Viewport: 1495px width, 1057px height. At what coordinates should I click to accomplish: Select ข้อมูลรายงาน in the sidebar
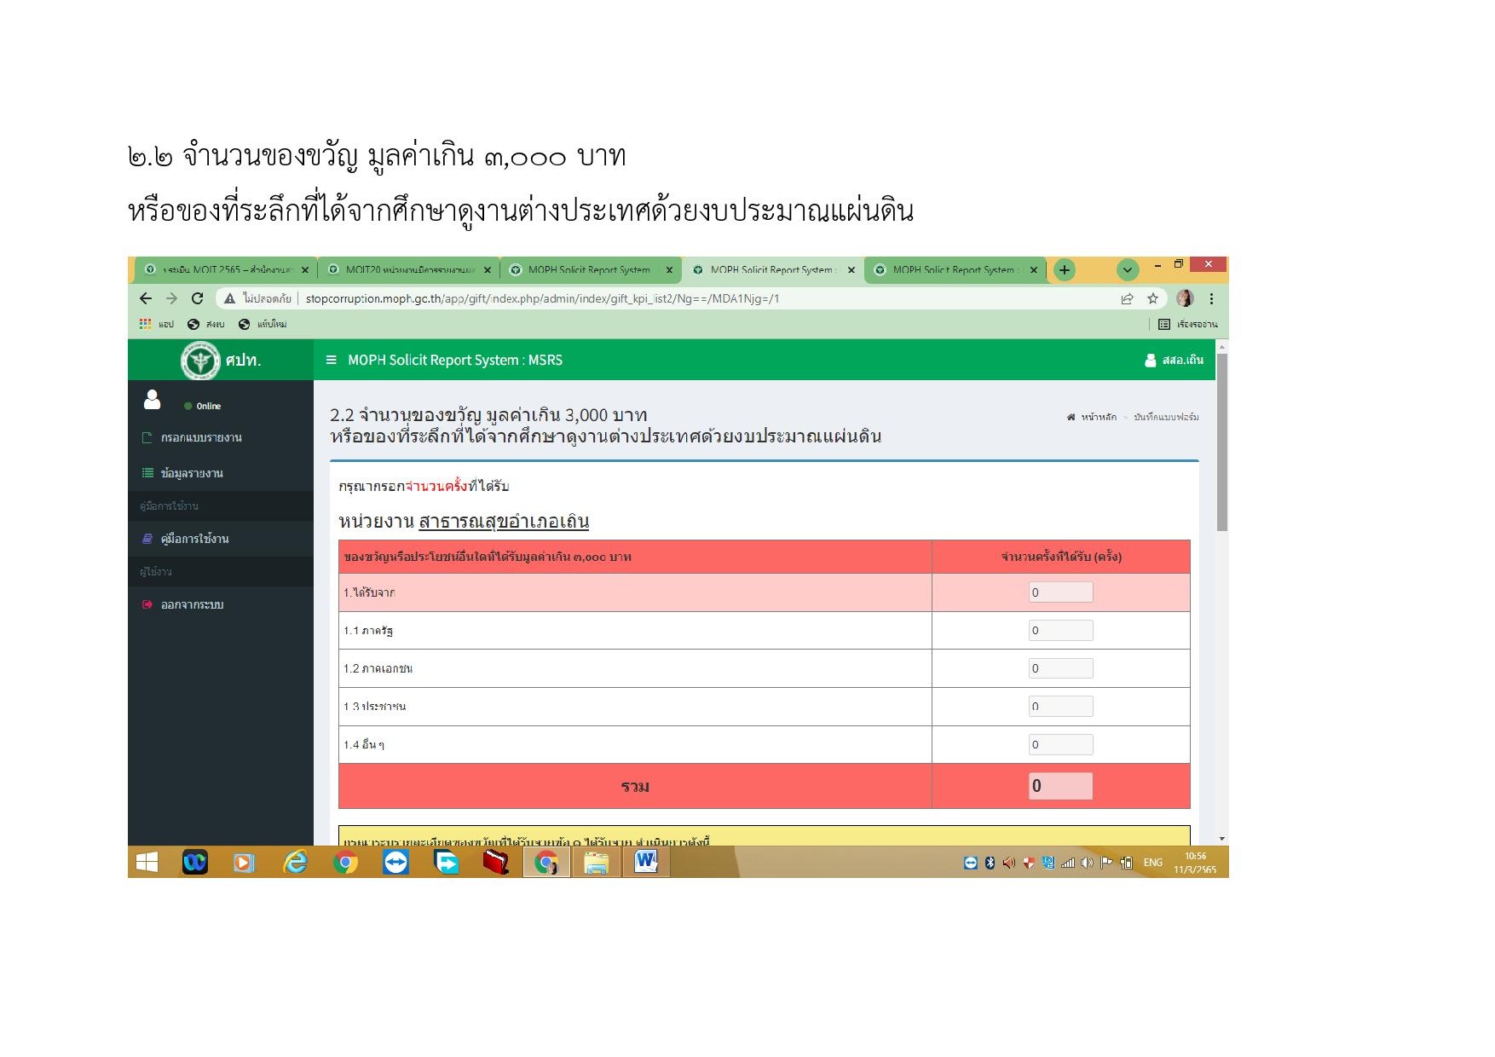click(x=192, y=473)
